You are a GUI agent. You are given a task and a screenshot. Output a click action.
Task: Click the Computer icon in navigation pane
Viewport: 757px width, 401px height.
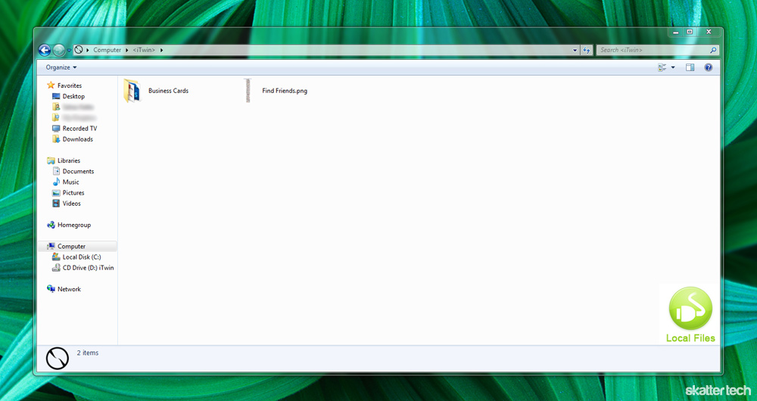[x=51, y=246]
